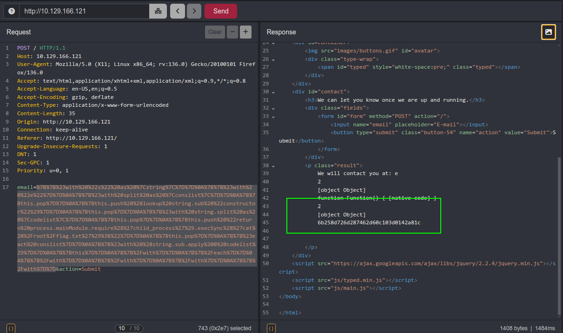Focus the target URL field

click(84, 11)
